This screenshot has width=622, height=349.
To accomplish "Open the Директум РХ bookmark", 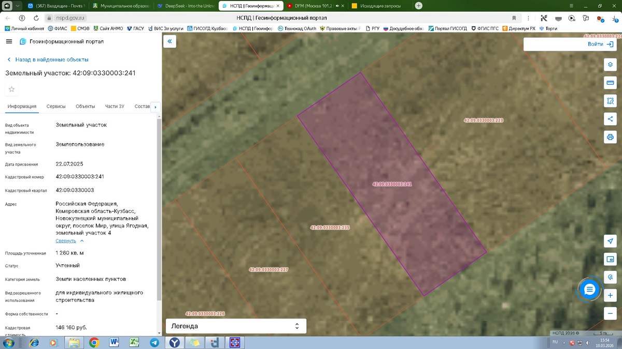I will (x=519, y=28).
